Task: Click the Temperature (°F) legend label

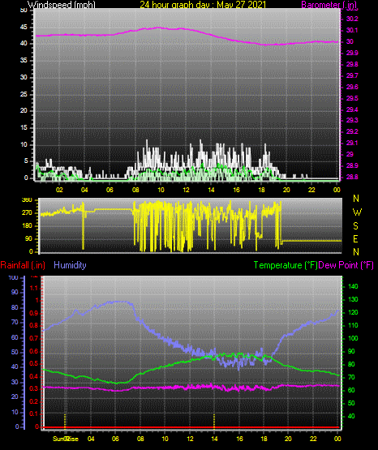Action: (286, 265)
